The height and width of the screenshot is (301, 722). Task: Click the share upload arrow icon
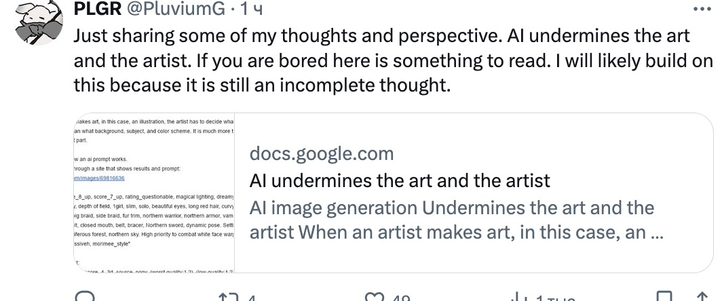pos(701,297)
